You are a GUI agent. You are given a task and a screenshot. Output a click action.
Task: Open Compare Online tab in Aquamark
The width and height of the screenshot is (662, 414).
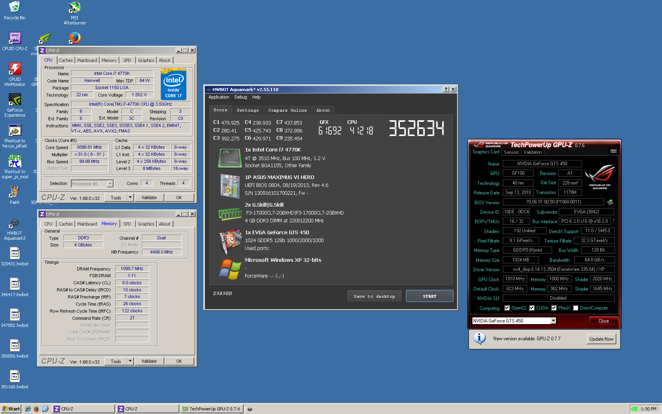click(288, 110)
